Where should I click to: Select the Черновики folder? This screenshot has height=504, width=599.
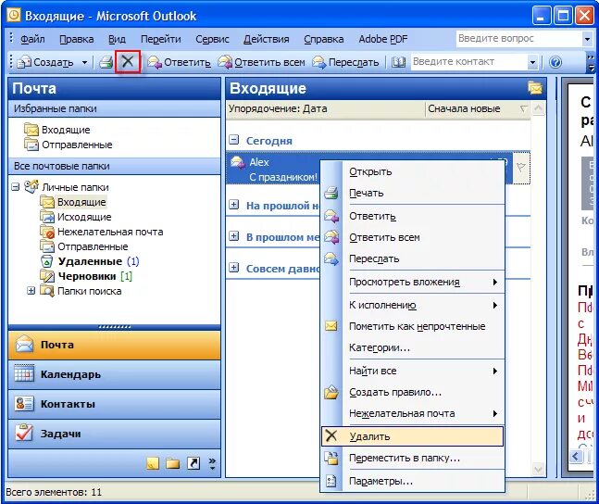87,276
